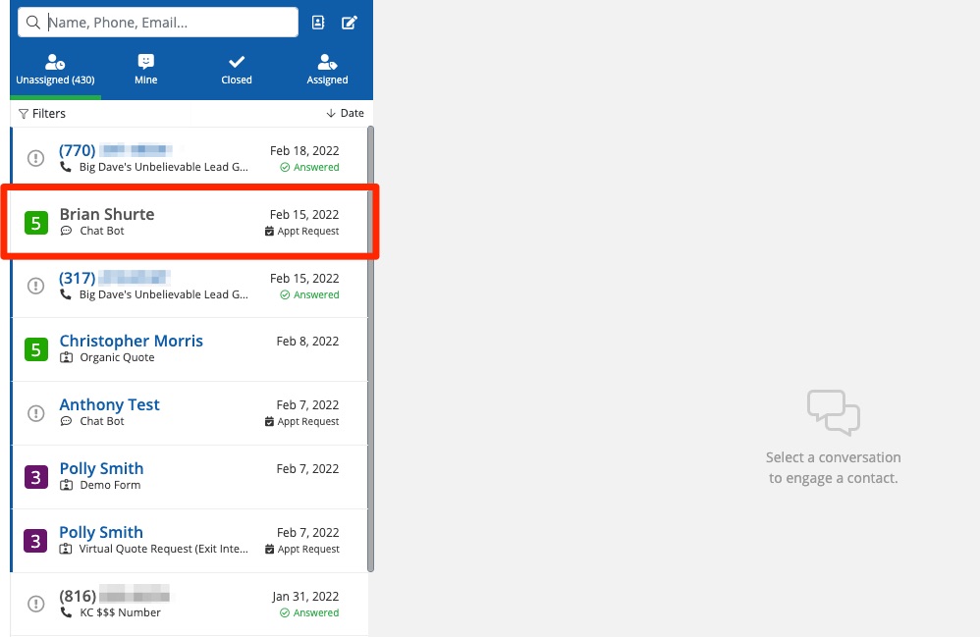
Task: Switch to the Closed tab
Action: click(x=237, y=70)
